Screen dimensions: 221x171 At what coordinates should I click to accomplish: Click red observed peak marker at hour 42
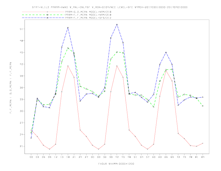pos(117,66)
